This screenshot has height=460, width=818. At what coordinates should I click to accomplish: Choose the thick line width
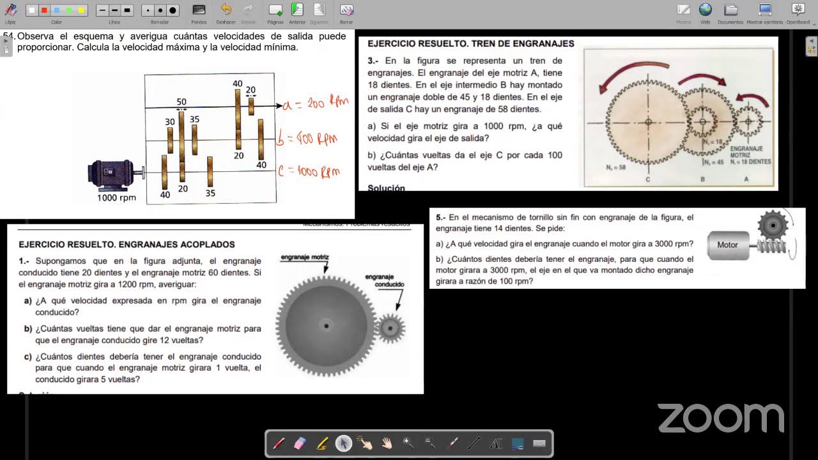(x=127, y=10)
